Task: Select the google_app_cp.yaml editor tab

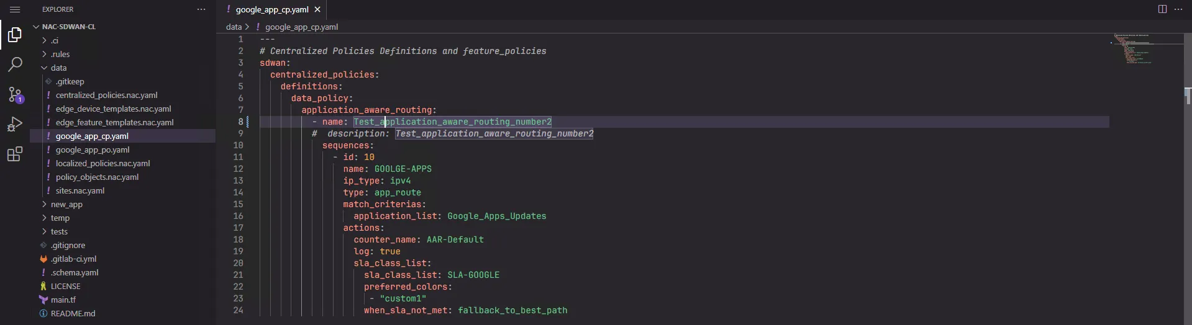Action: click(271, 9)
